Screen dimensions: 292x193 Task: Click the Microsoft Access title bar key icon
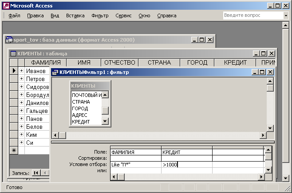(6, 6)
